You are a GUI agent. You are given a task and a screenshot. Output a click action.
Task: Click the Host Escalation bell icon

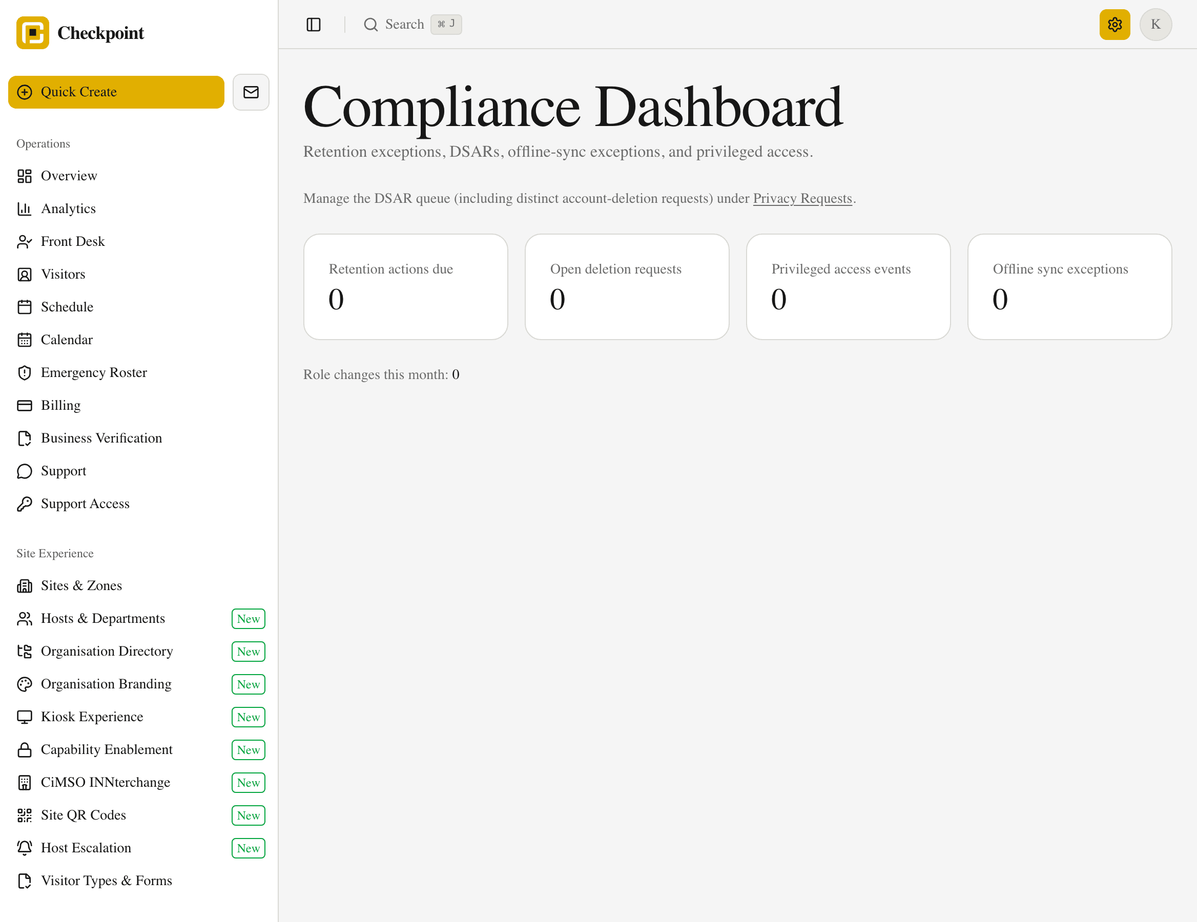[x=25, y=848]
